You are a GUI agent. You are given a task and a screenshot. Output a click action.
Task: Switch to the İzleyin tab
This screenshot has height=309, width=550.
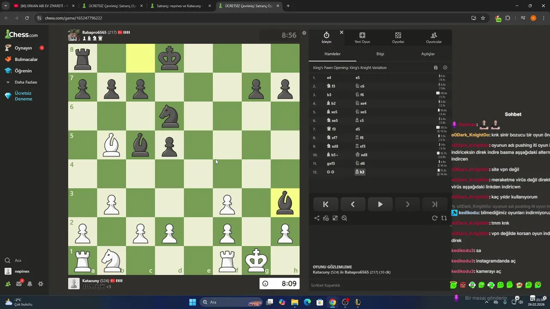click(327, 38)
